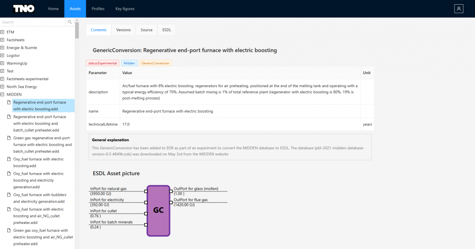
Task: Expand the Factsheets folder
Action: pyautogui.click(x=2, y=40)
